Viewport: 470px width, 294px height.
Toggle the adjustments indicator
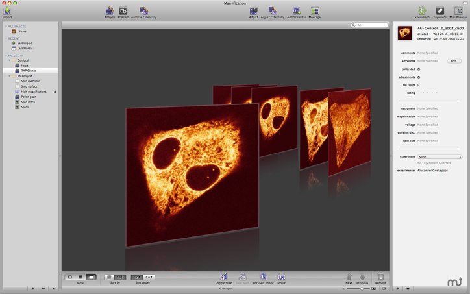pyautogui.click(x=419, y=77)
